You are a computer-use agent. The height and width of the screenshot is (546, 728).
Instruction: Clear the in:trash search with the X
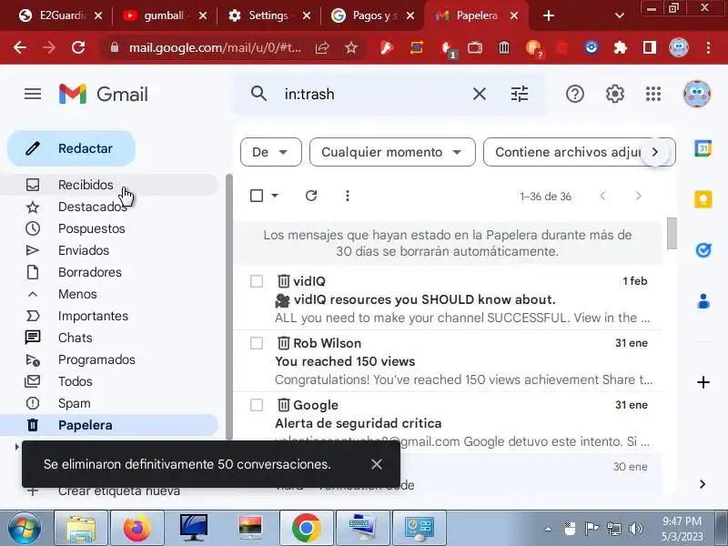pyautogui.click(x=480, y=94)
